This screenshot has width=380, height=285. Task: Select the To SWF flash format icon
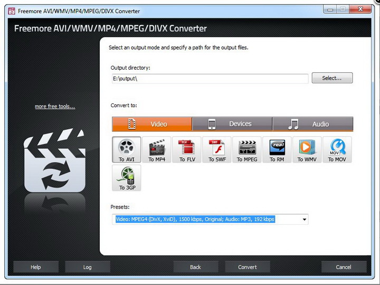pos(217,149)
